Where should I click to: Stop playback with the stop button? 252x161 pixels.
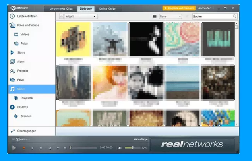coord(41,148)
